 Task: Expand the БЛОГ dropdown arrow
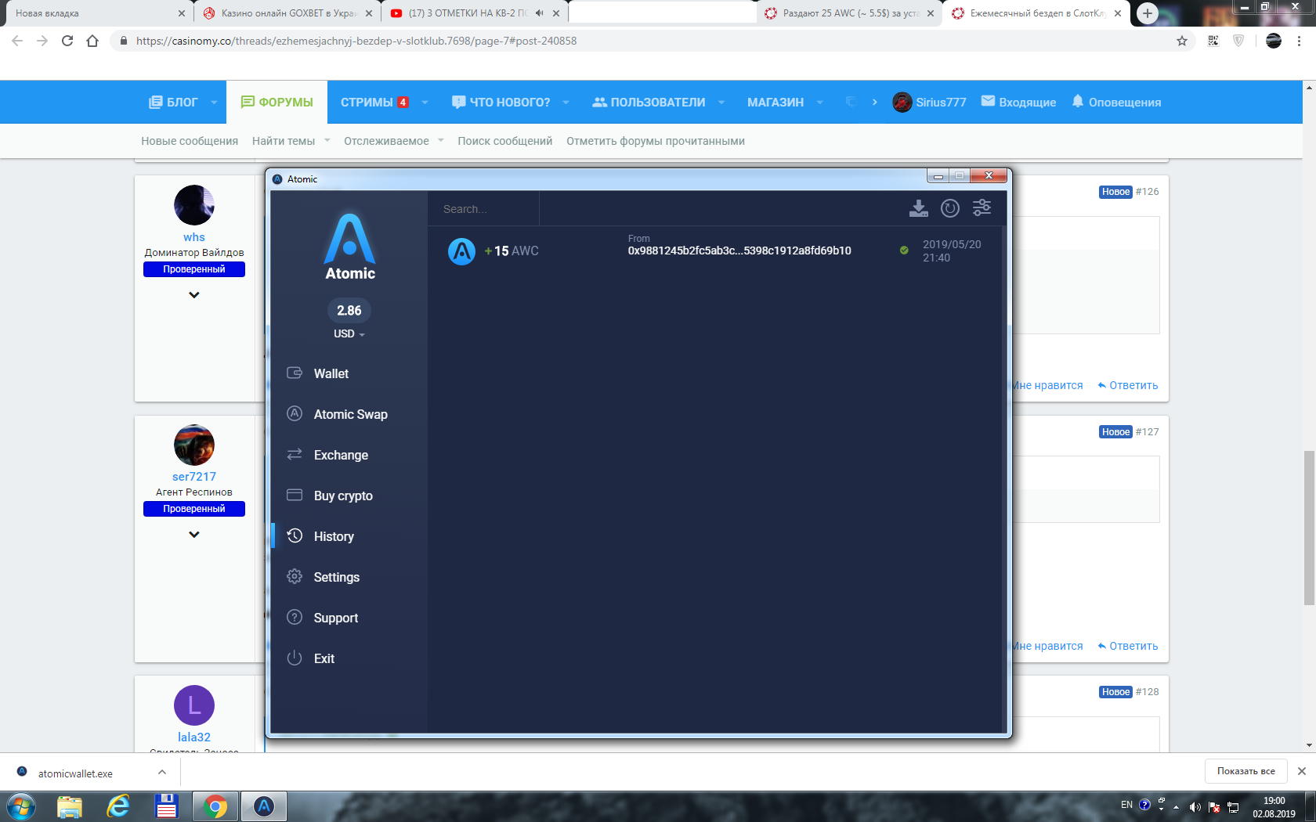214,103
